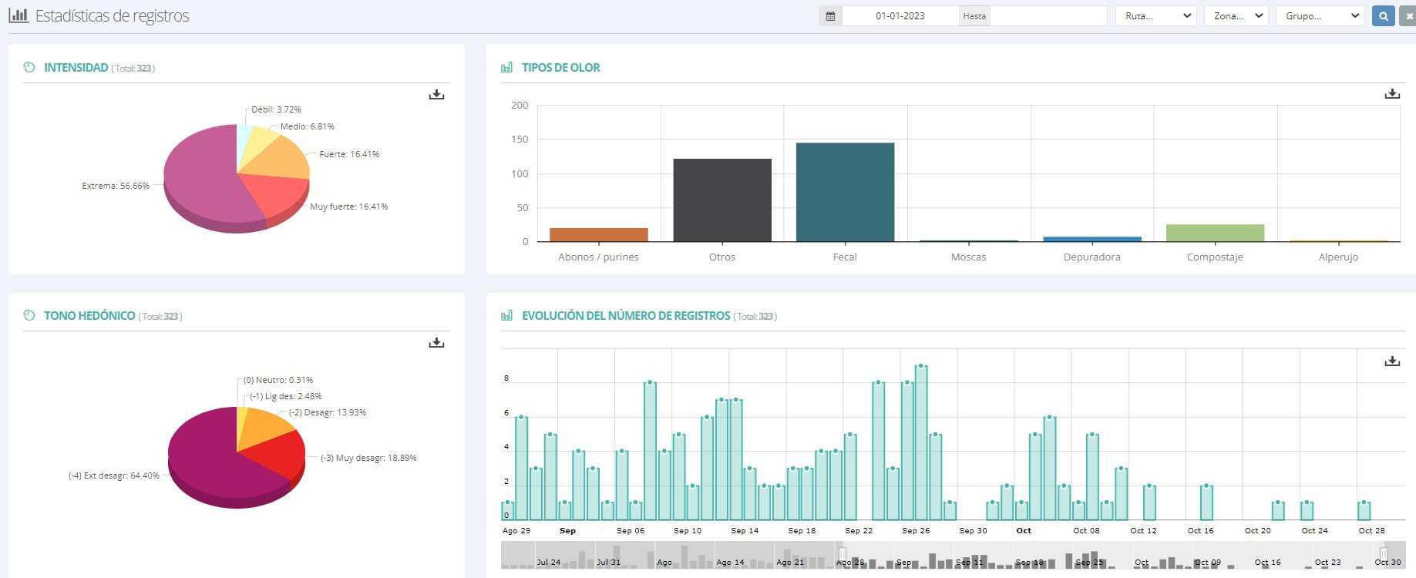The width and height of the screenshot is (1416, 578).
Task: Click the Estadísticas de registros bar chart icon
Action: point(18,15)
